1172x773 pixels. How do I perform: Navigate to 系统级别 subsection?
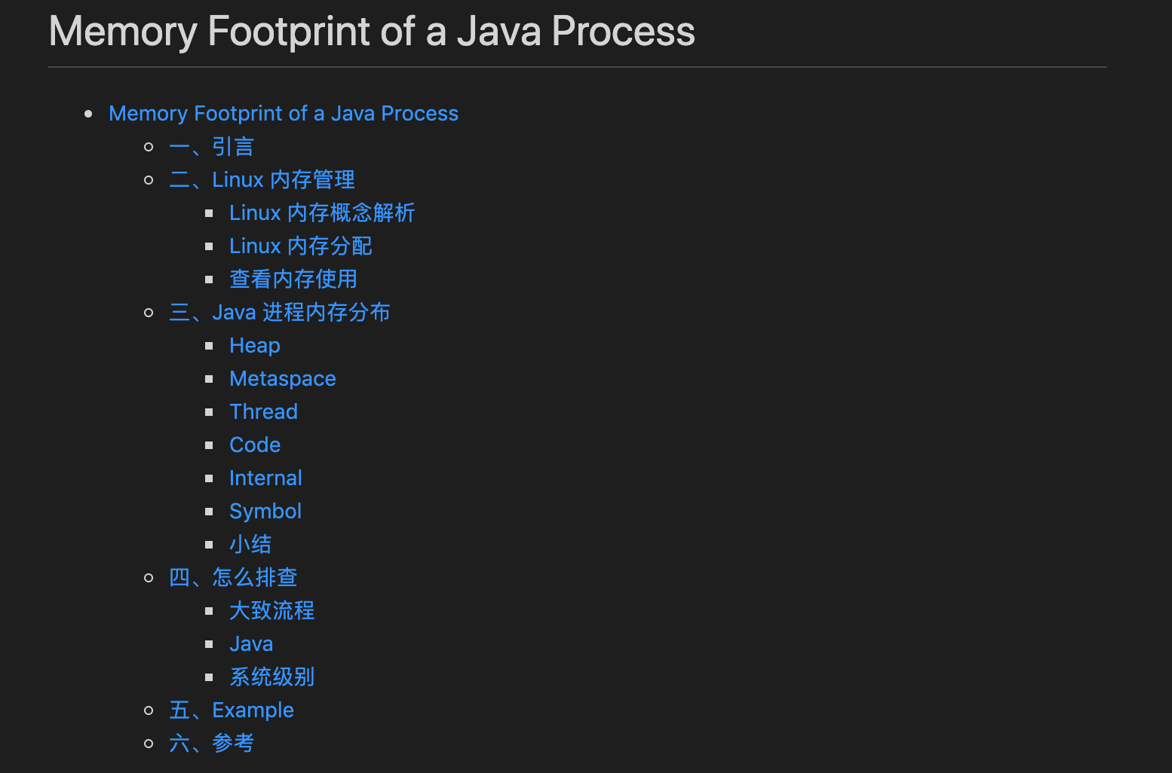click(272, 677)
